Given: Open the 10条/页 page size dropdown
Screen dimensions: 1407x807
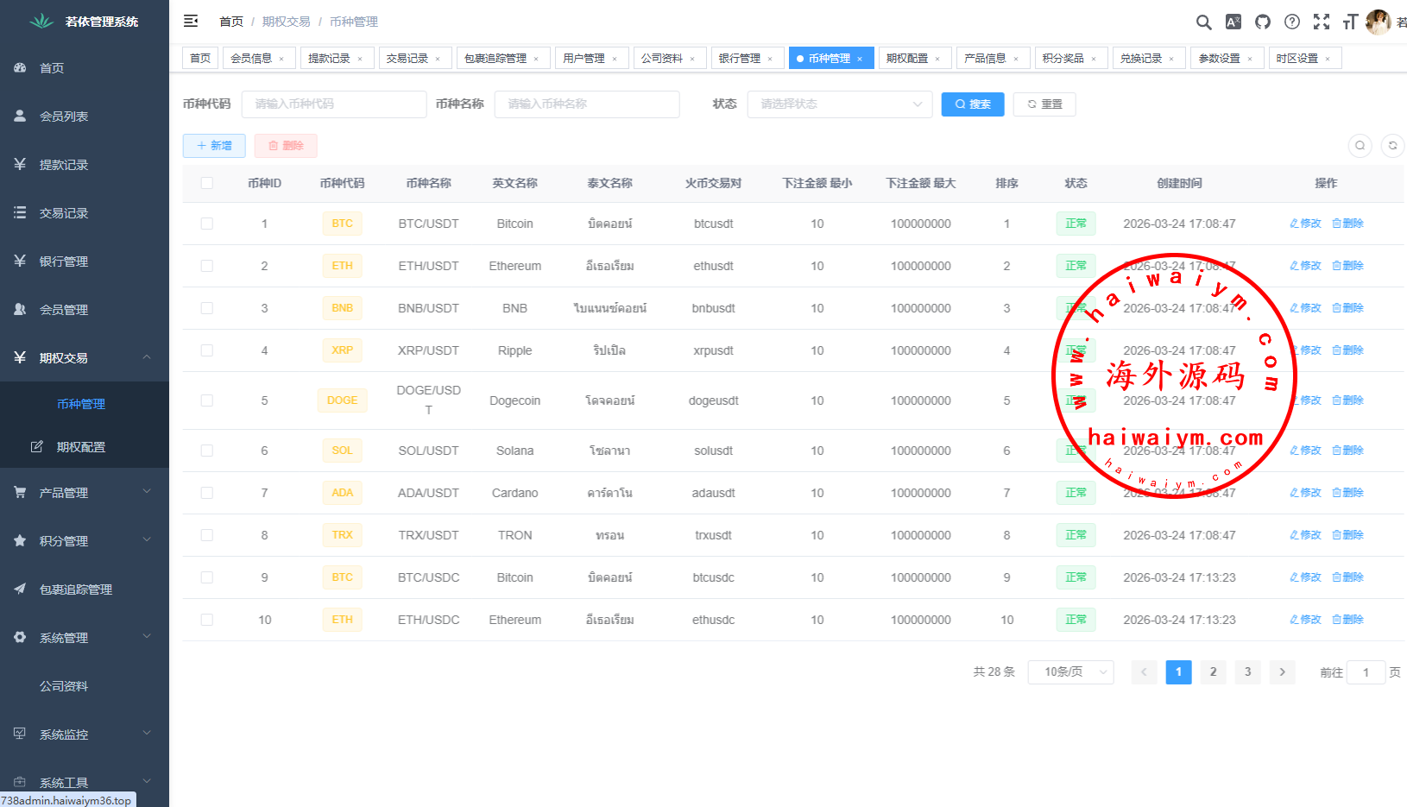Looking at the screenshot, I should click(x=1070, y=672).
